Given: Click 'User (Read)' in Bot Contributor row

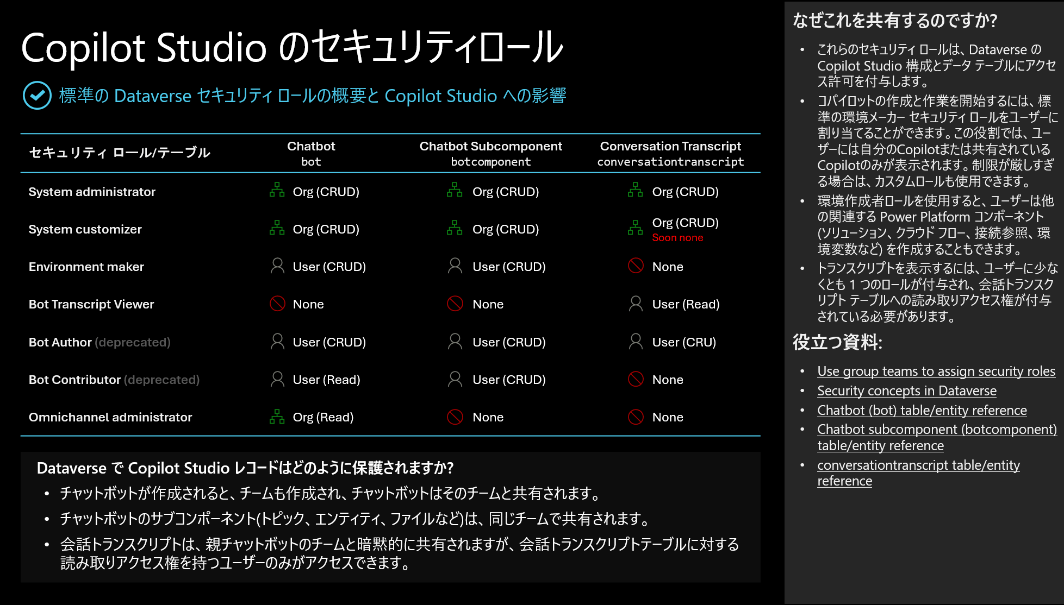Looking at the screenshot, I should [326, 380].
